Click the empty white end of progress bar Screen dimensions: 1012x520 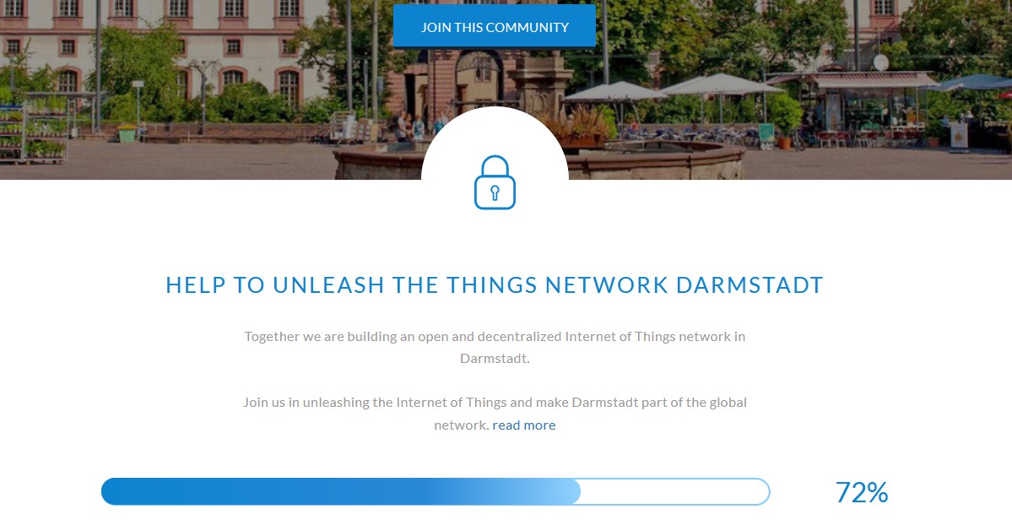[675, 491]
